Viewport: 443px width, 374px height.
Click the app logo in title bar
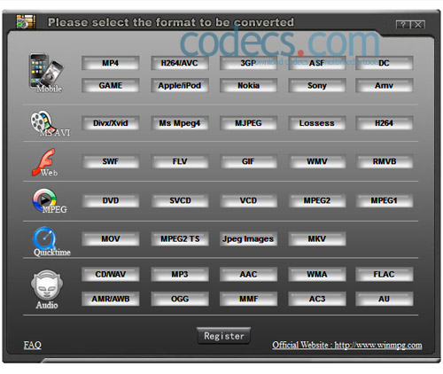tap(26, 22)
